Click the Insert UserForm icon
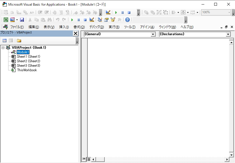 click(12, 20)
